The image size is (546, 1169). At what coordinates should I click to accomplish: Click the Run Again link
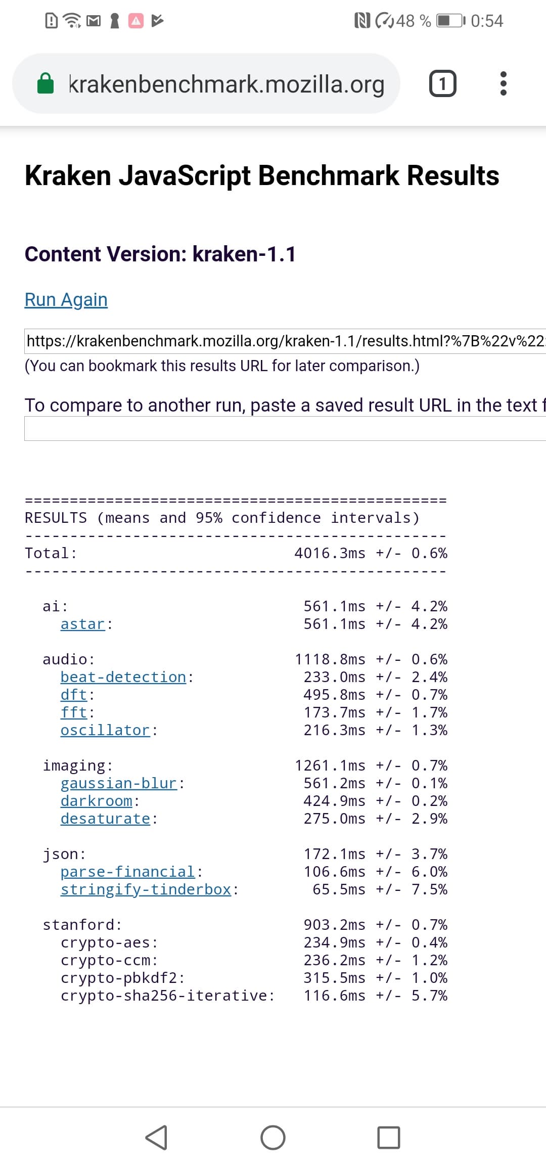point(66,300)
